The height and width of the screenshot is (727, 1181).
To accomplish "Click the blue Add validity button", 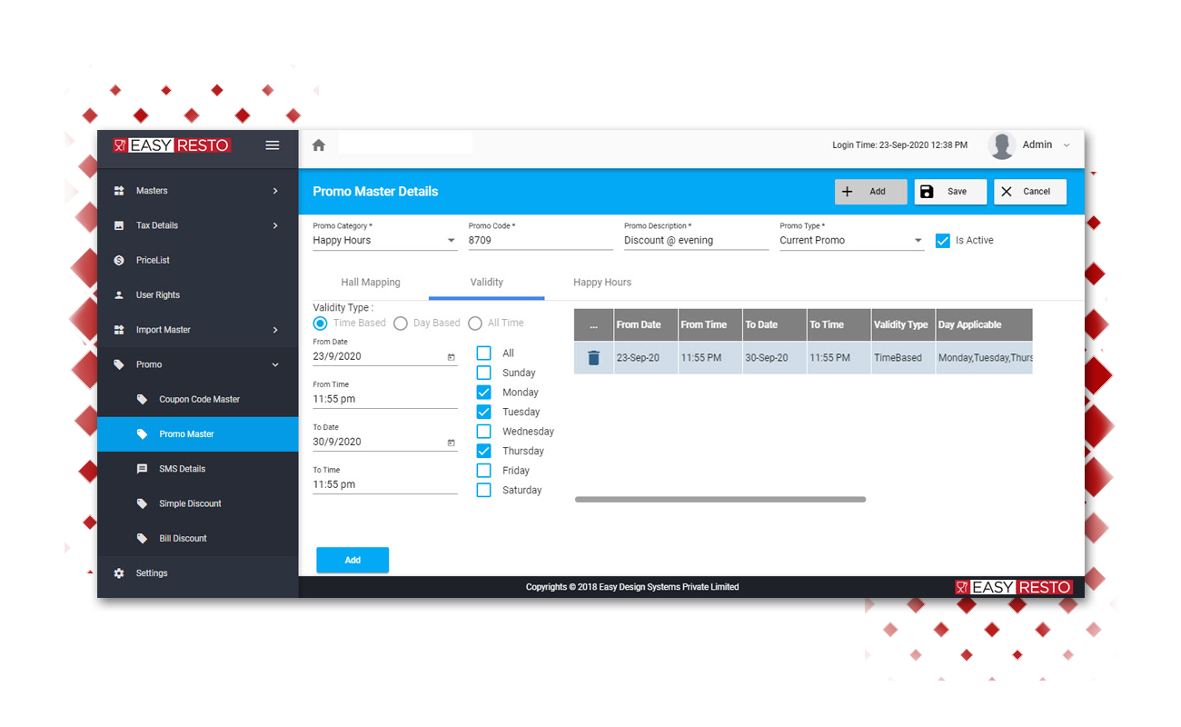I will pyautogui.click(x=352, y=560).
